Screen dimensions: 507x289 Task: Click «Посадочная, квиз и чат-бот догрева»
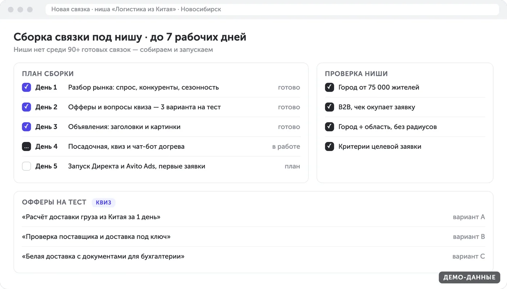[126, 147]
